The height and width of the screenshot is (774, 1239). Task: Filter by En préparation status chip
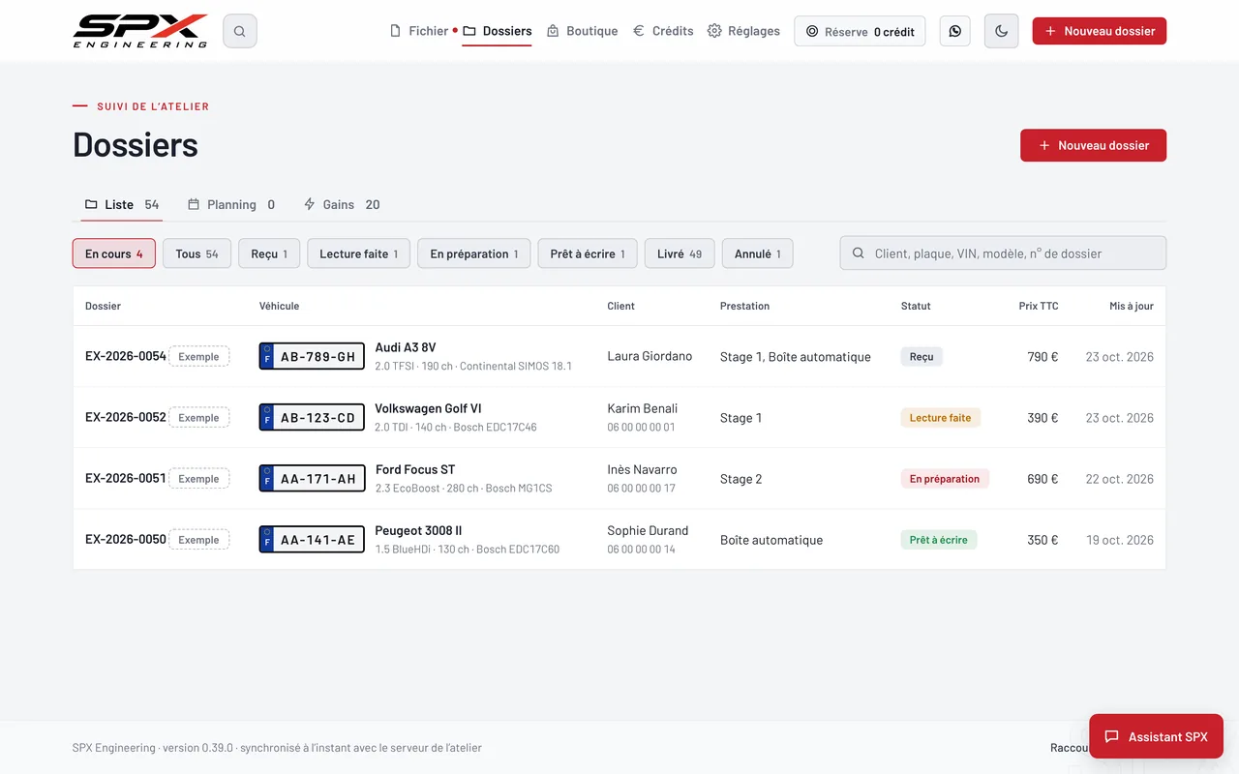[474, 253]
